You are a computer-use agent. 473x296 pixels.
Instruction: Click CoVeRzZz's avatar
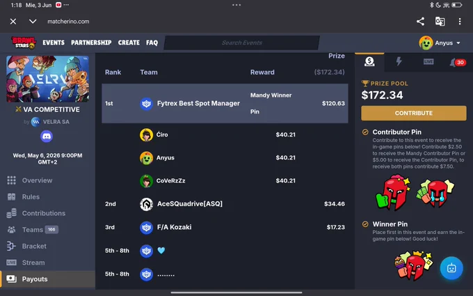pyautogui.click(x=146, y=181)
